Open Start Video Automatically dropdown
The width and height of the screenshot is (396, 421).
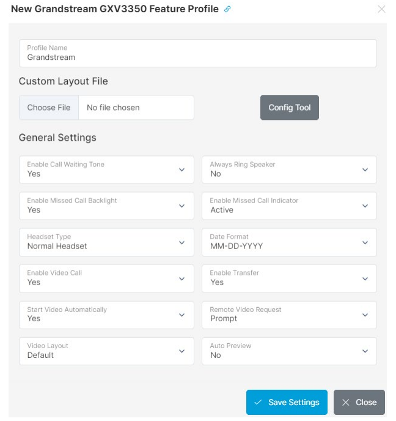106,315
